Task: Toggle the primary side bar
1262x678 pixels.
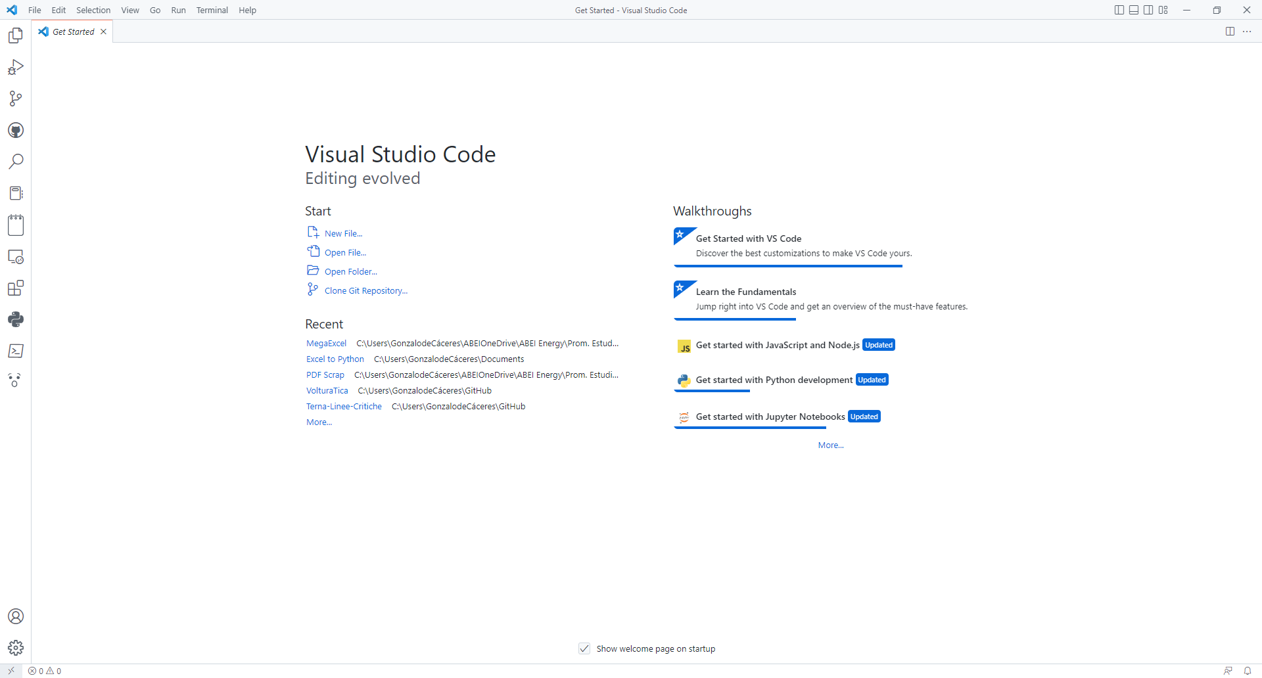Action: pyautogui.click(x=1118, y=10)
